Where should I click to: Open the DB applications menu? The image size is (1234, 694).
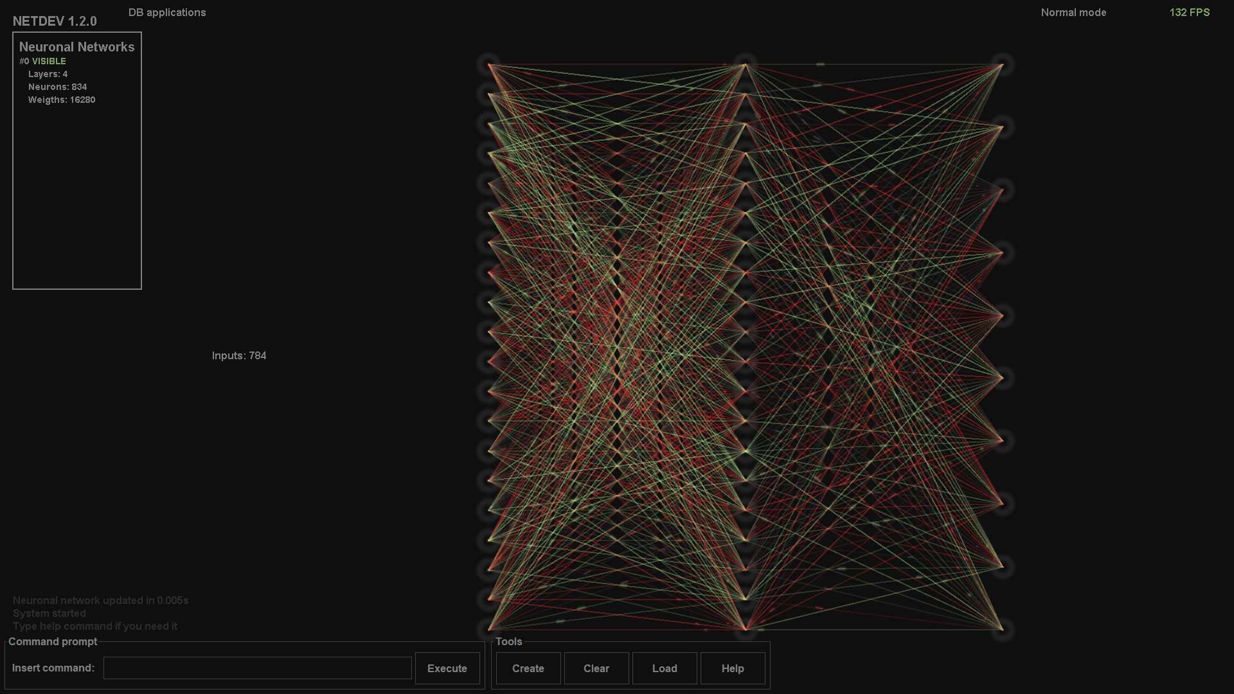tap(167, 12)
